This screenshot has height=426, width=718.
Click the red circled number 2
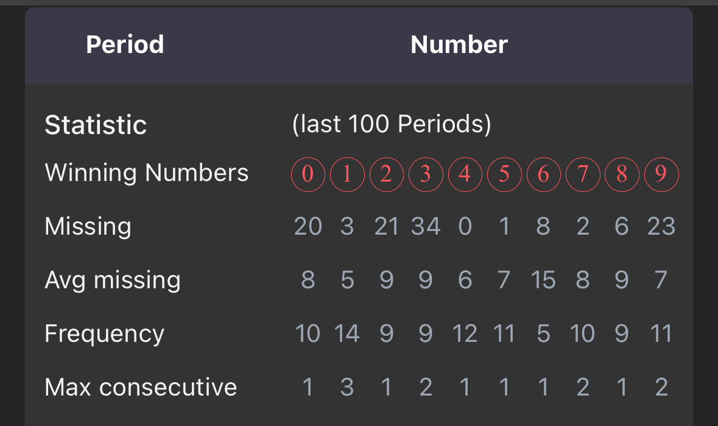click(x=387, y=174)
